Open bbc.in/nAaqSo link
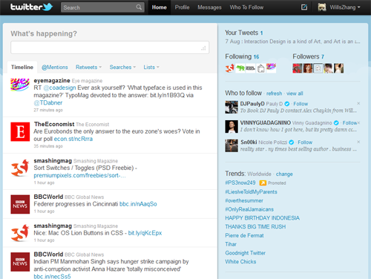Viewport: 371px width, 279px height. (138, 204)
